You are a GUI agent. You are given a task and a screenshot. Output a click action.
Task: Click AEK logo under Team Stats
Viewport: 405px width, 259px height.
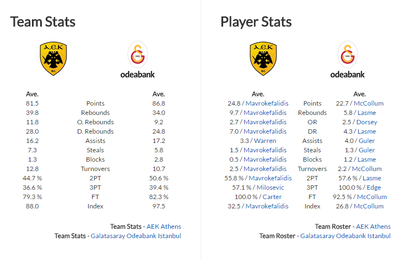[54, 59]
